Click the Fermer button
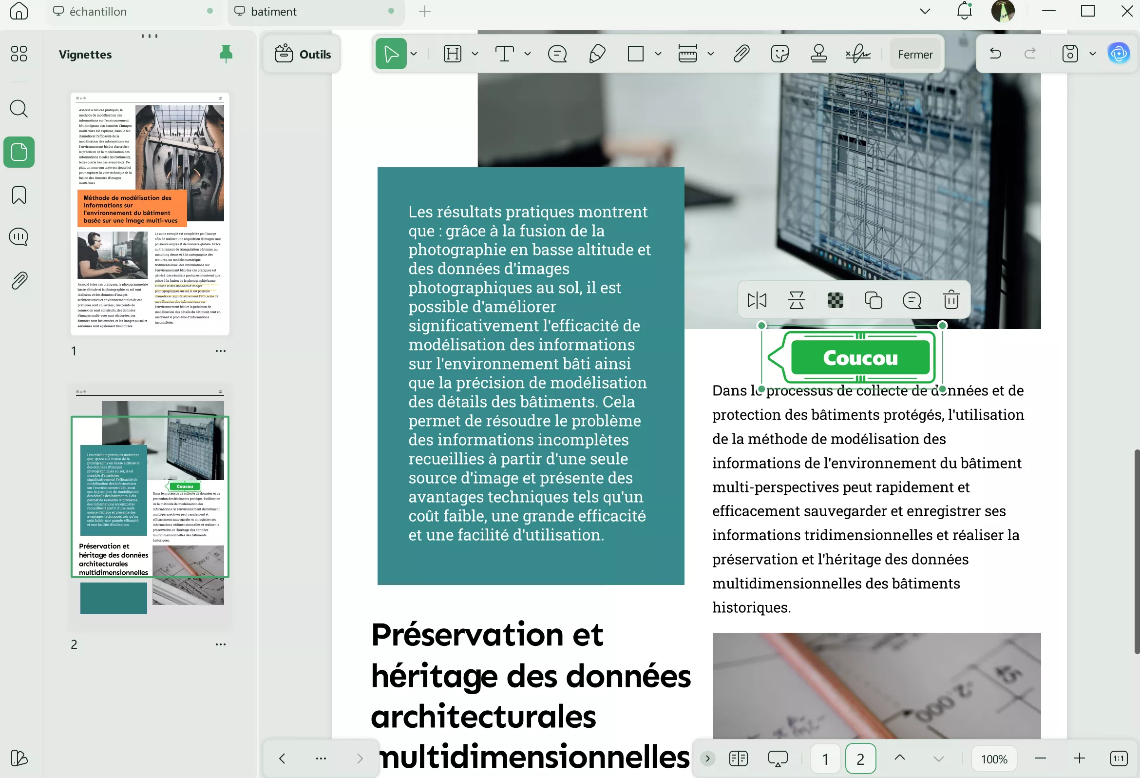1140x778 pixels. [915, 54]
